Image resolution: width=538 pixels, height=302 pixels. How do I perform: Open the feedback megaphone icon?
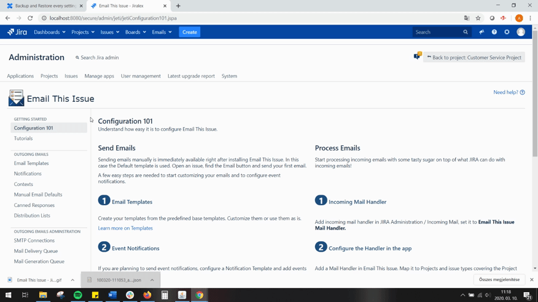coord(481,32)
